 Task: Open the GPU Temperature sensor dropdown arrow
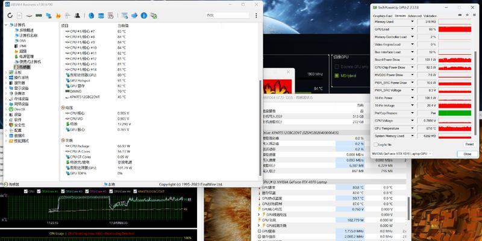(413, 128)
